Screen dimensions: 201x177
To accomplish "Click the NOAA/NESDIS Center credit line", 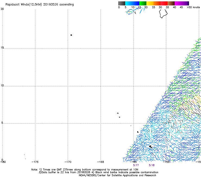I will coord(117,175).
